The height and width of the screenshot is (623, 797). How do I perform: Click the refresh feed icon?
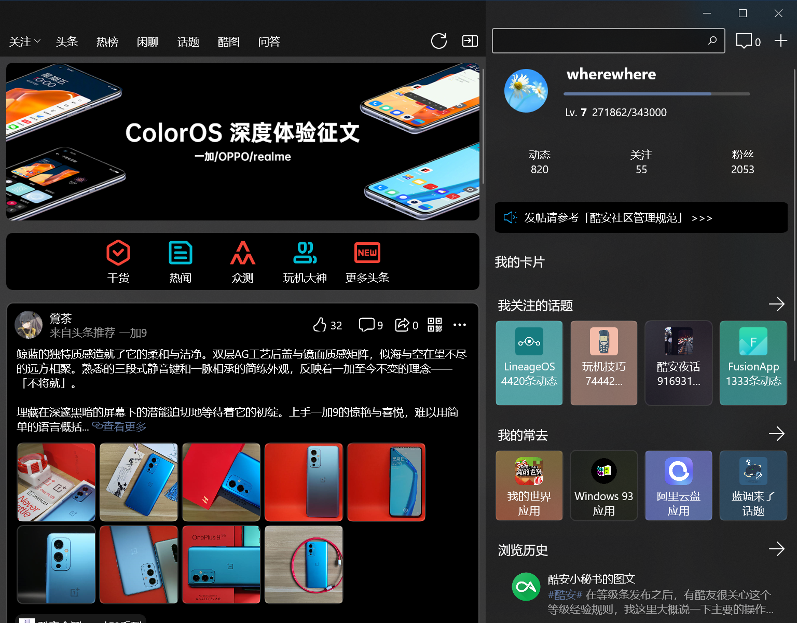pyautogui.click(x=439, y=41)
